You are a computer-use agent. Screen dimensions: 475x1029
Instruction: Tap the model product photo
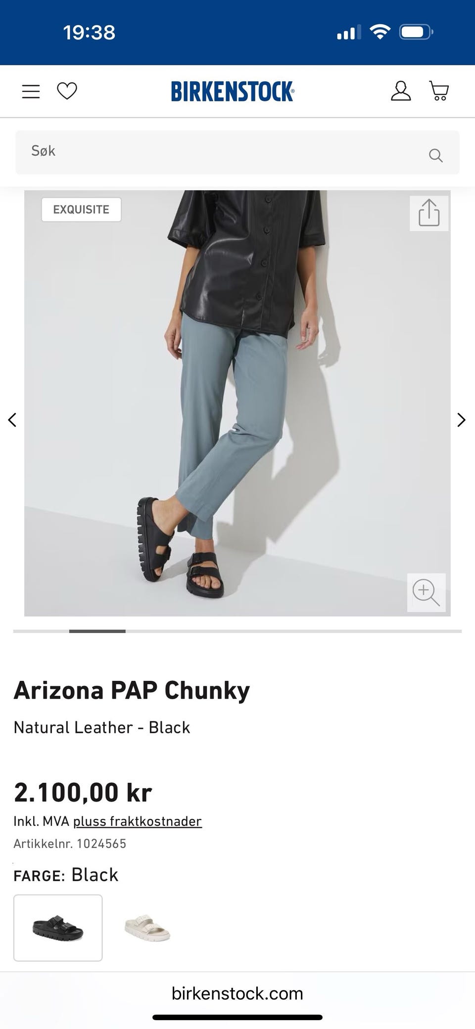click(x=237, y=403)
